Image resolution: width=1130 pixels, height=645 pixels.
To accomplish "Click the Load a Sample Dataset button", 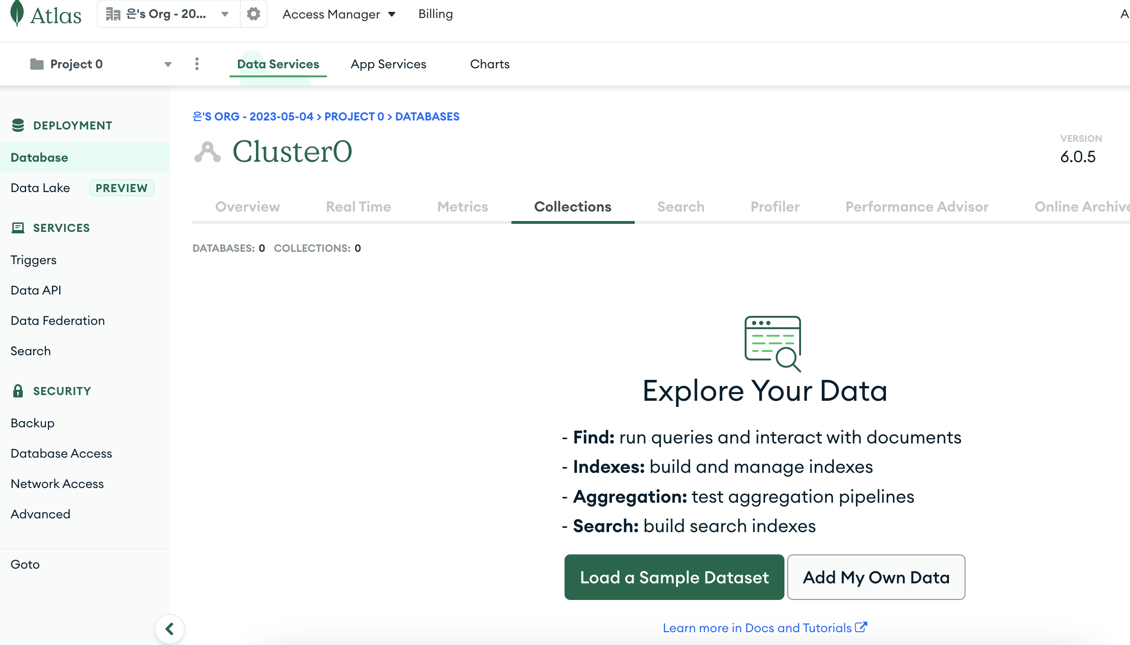I will (674, 577).
